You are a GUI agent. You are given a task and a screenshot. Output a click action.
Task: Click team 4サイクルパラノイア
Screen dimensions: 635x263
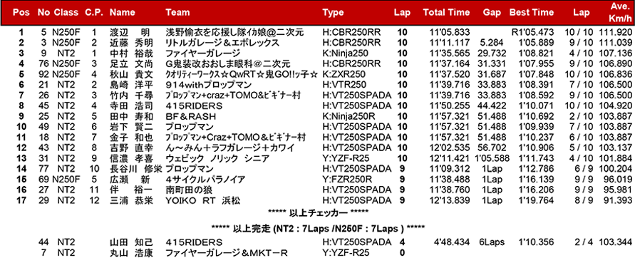click(x=206, y=180)
